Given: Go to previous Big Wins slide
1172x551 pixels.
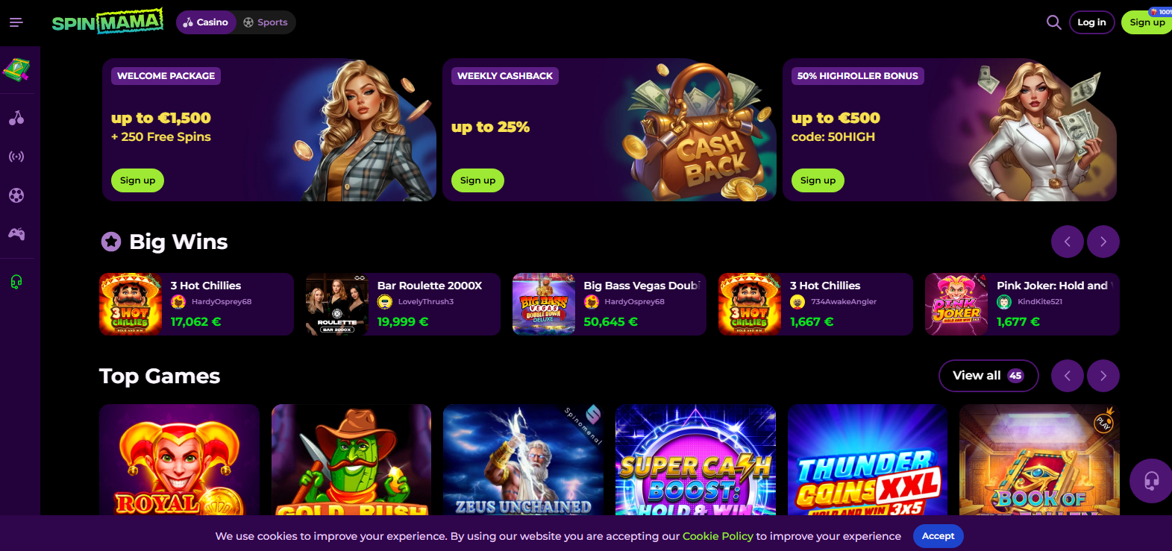Looking at the screenshot, I should tap(1068, 242).
